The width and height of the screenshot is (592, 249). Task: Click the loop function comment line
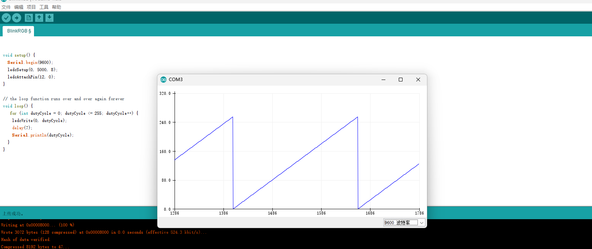point(63,99)
